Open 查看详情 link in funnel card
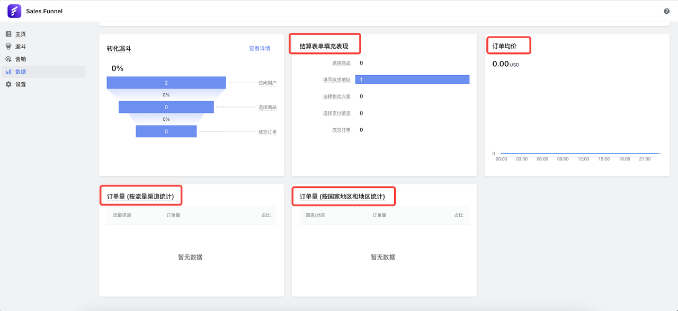The width and height of the screenshot is (678, 311). (x=260, y=48)
